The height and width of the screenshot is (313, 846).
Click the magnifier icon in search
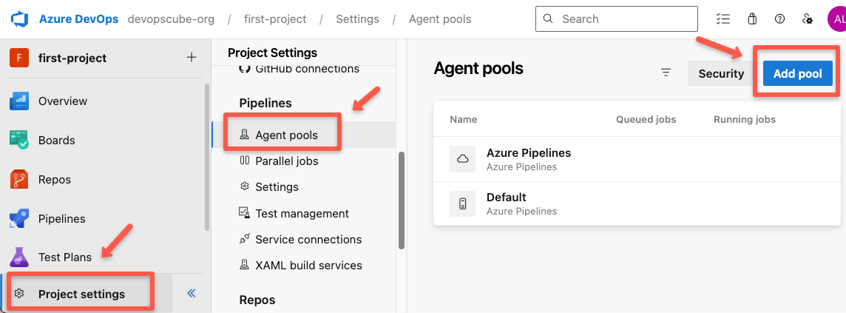(x=548, y=19)
